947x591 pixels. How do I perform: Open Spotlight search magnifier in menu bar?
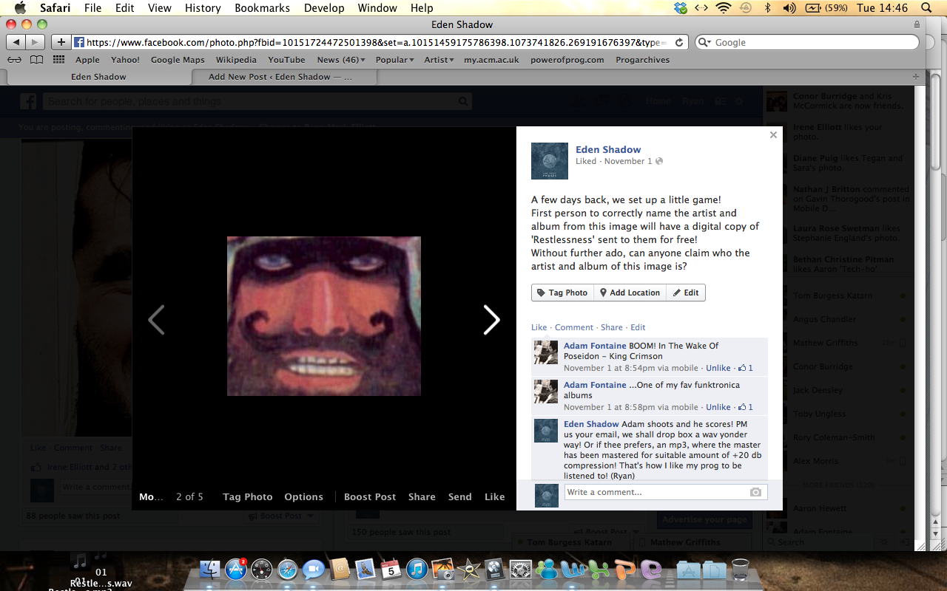click(x=926, y=8)
